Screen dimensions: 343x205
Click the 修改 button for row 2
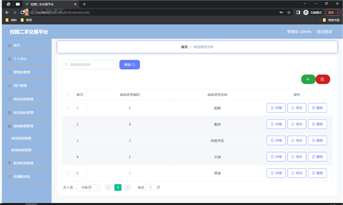pyautogui.click(x=296, y=124)
